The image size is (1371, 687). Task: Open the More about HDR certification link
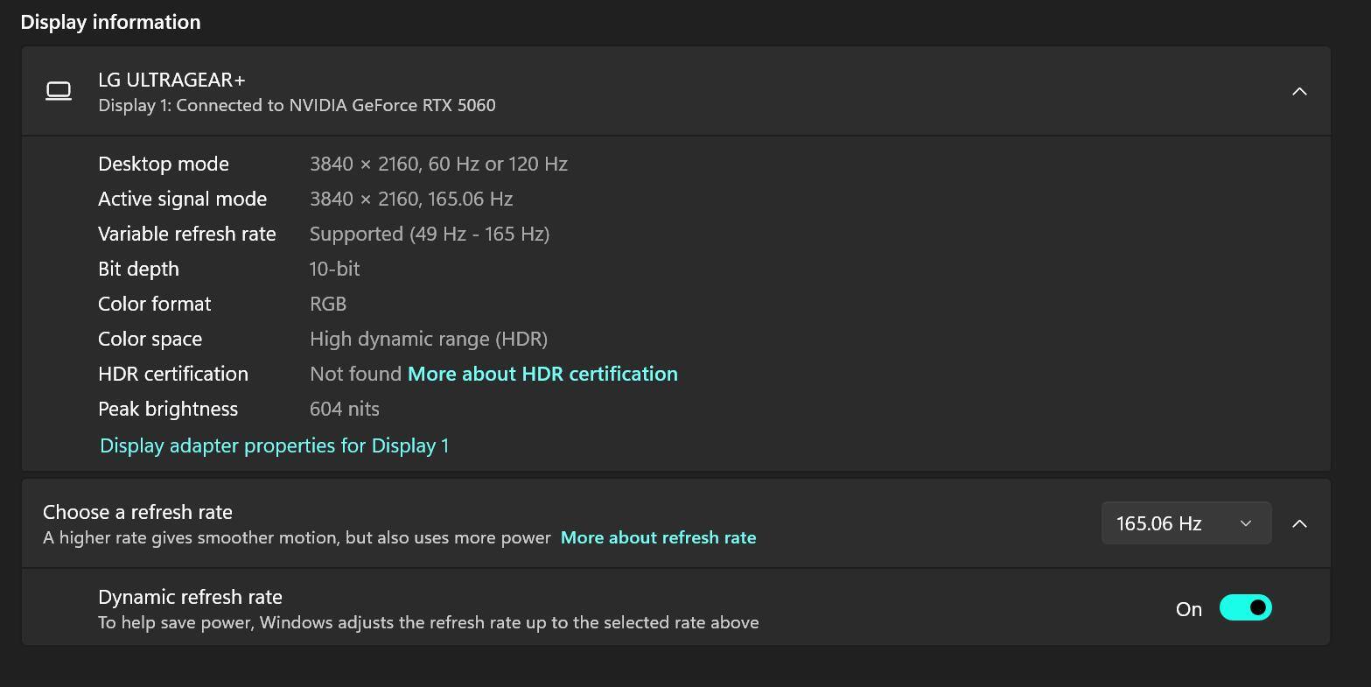[542, 374]
